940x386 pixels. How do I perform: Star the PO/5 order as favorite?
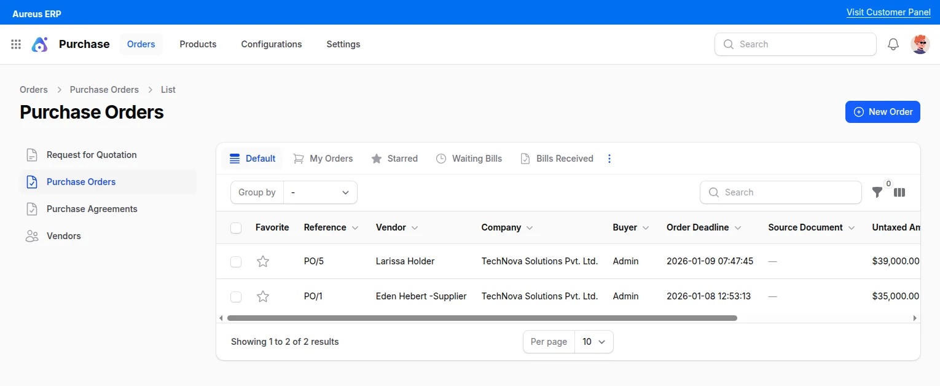(x=263, y=261)
